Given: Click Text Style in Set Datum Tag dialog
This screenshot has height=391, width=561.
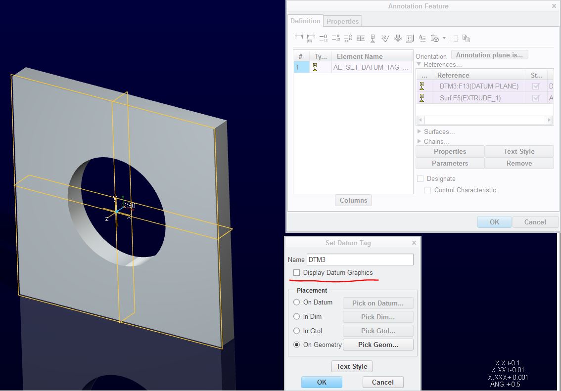Looking at the screenshot, I should (x=352, y=366).
